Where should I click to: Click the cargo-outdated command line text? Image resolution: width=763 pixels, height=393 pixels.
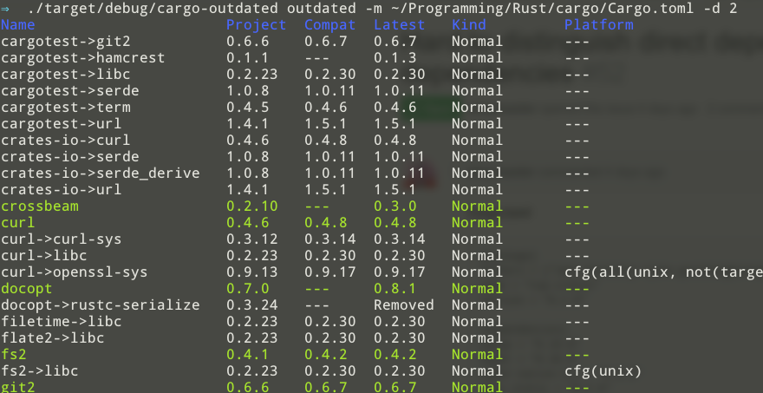[382, 9]
